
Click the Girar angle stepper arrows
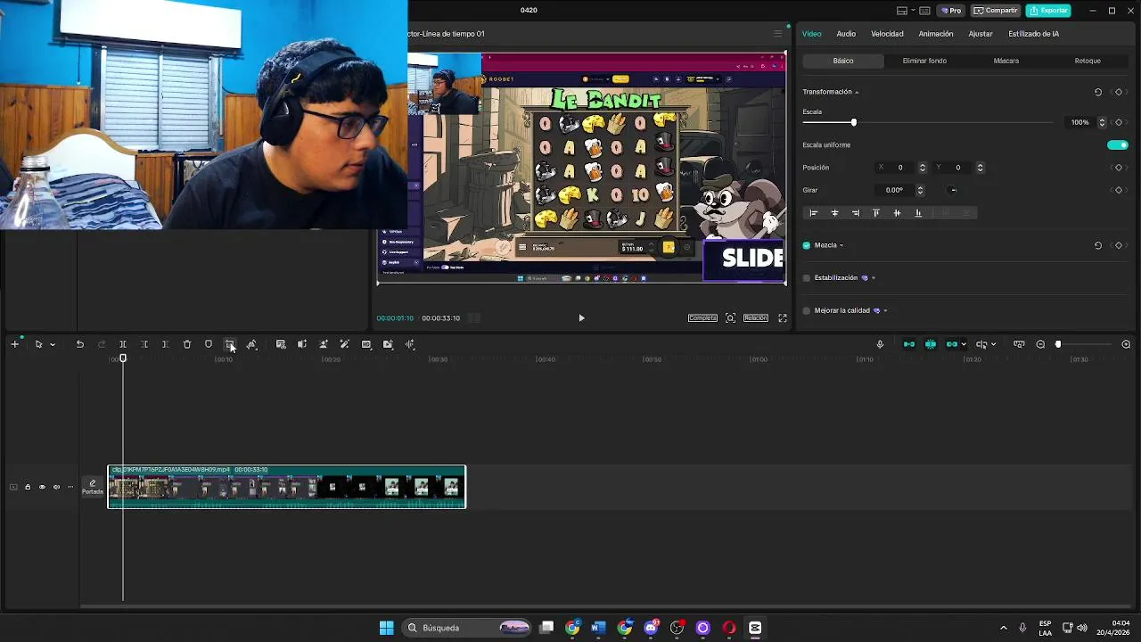920,190
